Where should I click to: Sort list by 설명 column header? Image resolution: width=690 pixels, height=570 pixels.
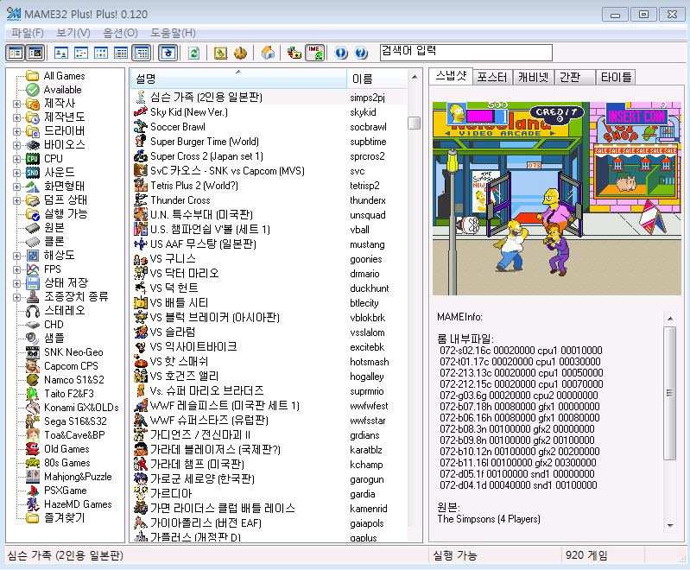tap(238, 79)
